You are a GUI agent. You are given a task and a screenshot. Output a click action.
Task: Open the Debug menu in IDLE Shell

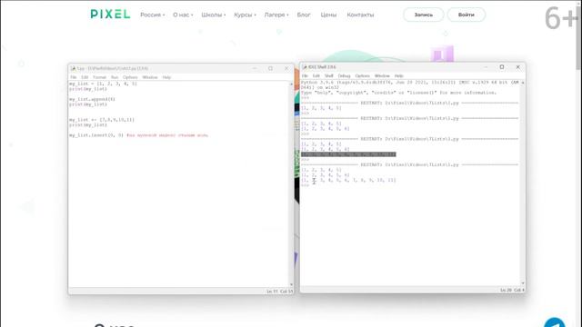coord(344,75)
